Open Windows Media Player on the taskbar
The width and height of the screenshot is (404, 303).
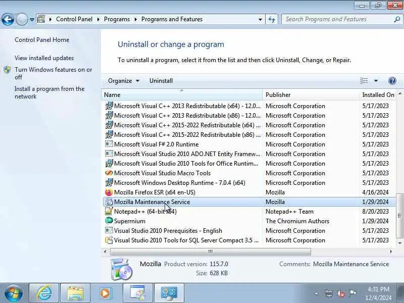[x=106, y=293]
